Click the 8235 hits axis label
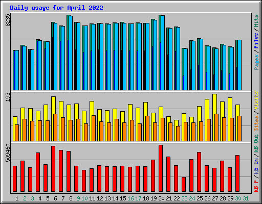Screen dimensions: 262x204 pyautogui.click(x=8, y=20)
